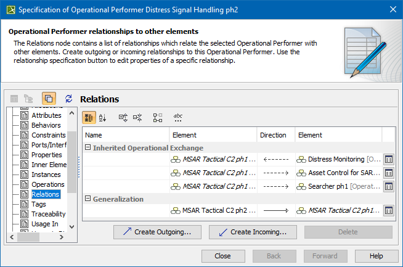Viewport: 403px width, 267px height.
Task: Open specification for the Distress Monitoring row
Action: (x=389, y=159)
